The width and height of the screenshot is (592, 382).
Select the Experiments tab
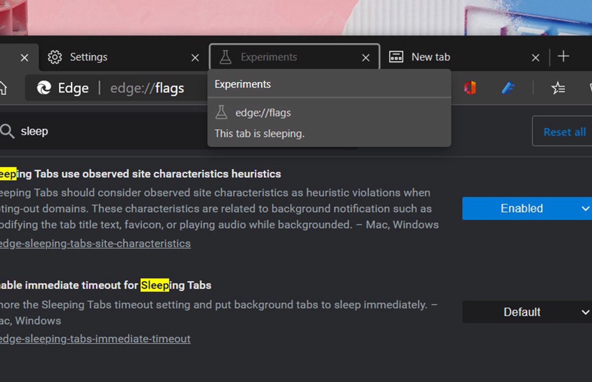click(294, 57)
